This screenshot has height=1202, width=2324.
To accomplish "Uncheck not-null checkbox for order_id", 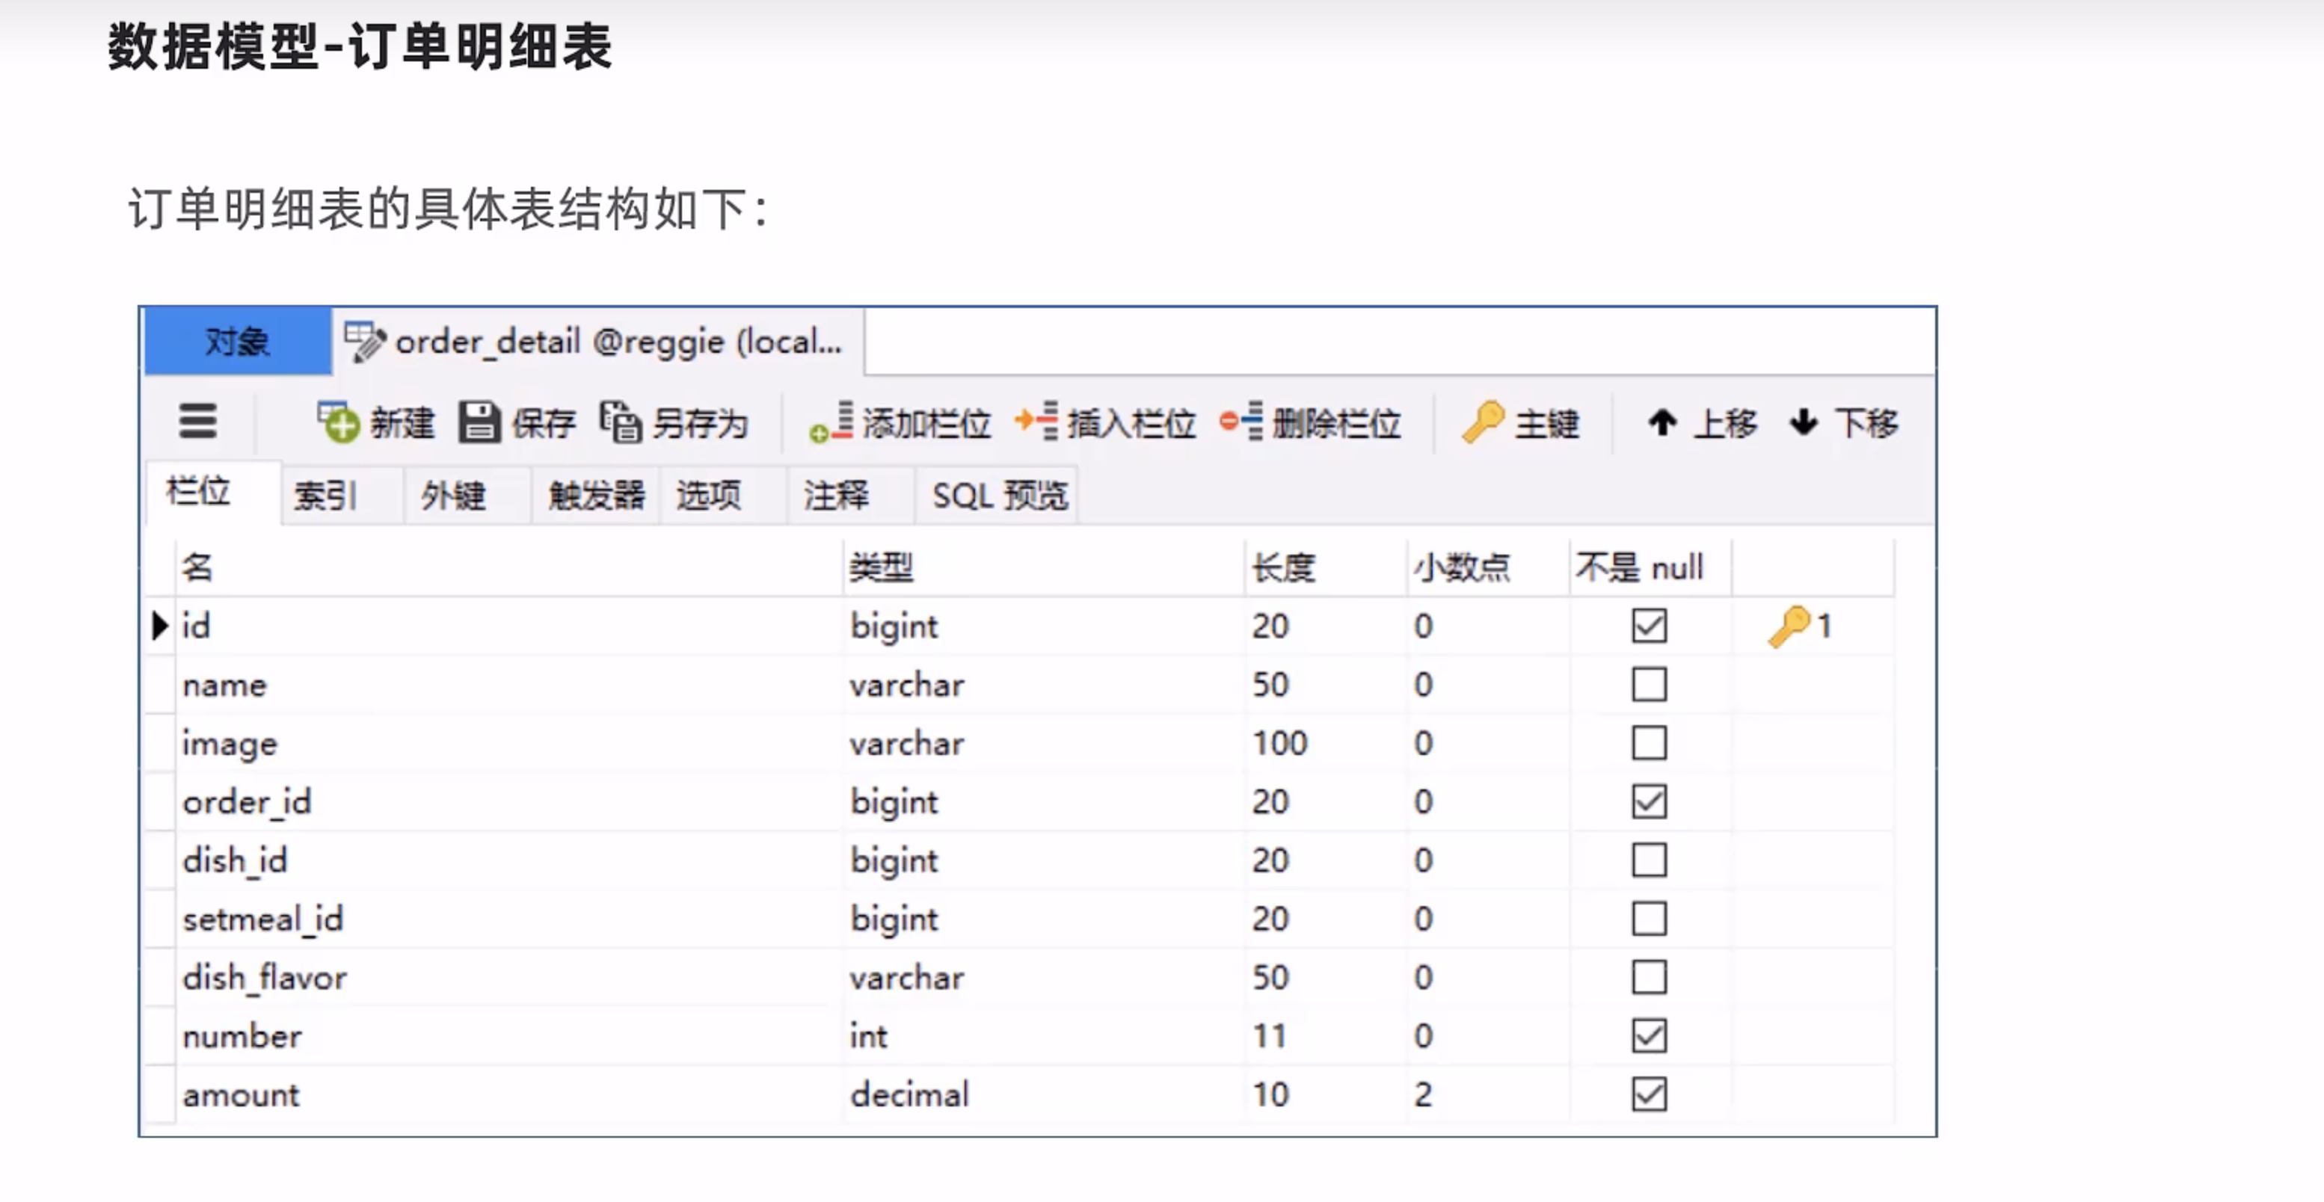I will pyautogui.click(x=1648, y=801).
